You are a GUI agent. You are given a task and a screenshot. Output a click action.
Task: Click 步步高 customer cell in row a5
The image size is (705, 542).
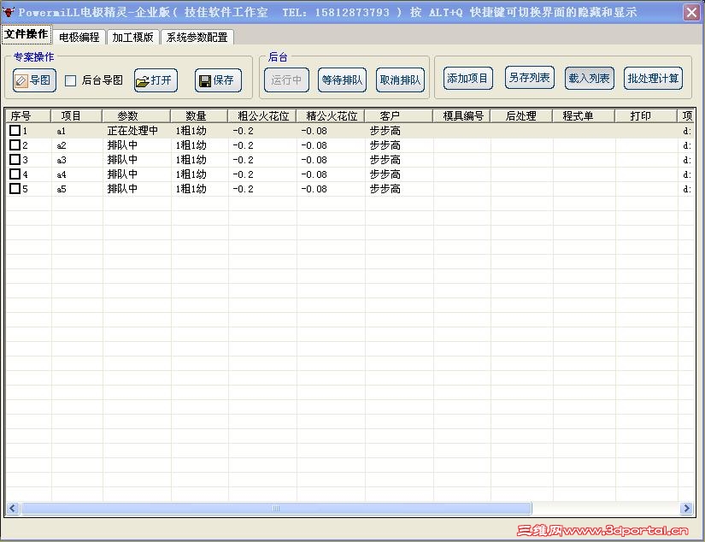(x=385, y=188)
